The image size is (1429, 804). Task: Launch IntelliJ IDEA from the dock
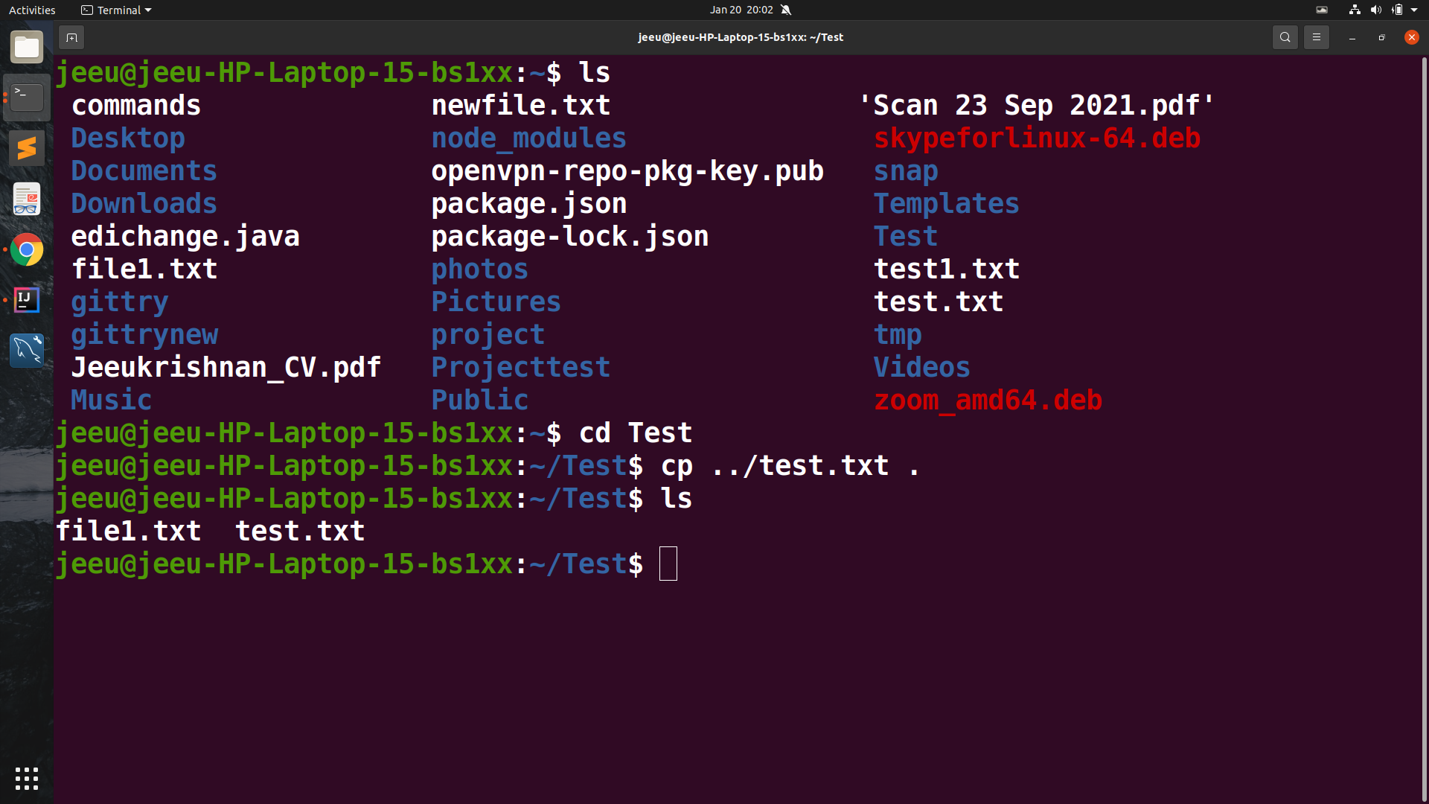pyautogui.click(x=27, y=300)
